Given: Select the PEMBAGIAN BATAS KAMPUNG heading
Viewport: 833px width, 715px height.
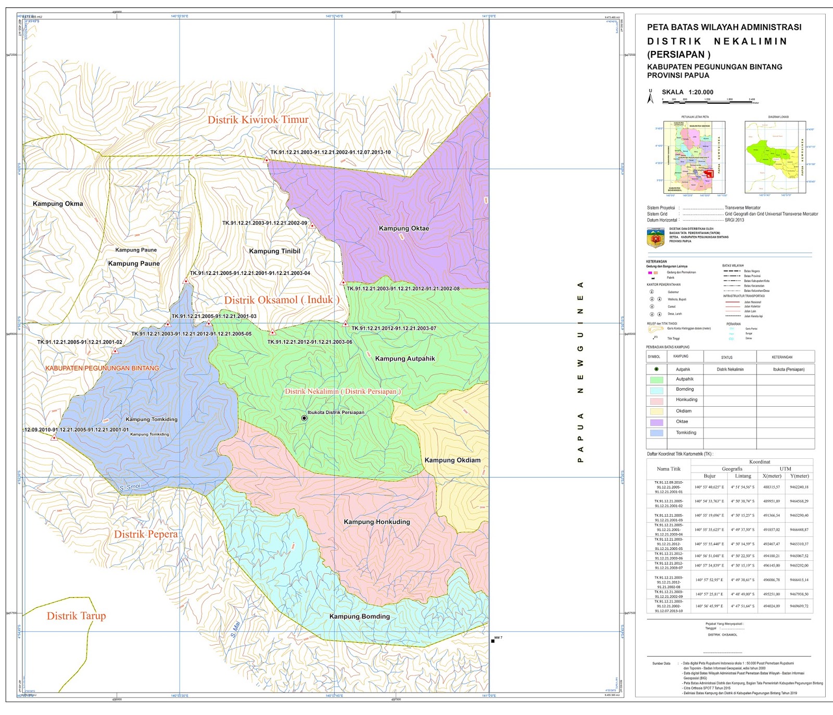Looking at the screenshot, I should [667, 347].
